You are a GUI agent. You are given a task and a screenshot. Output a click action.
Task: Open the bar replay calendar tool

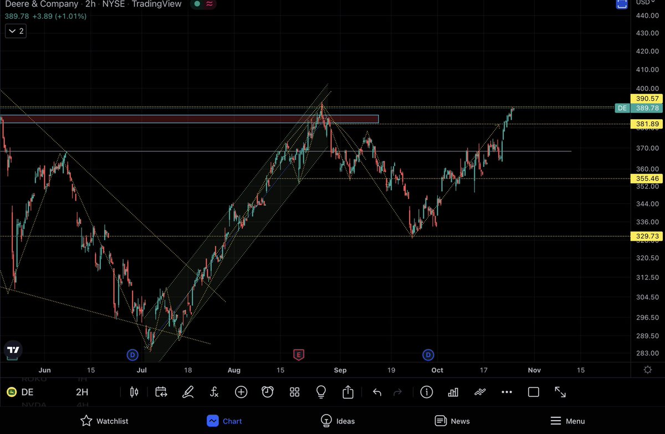point(161,392)
